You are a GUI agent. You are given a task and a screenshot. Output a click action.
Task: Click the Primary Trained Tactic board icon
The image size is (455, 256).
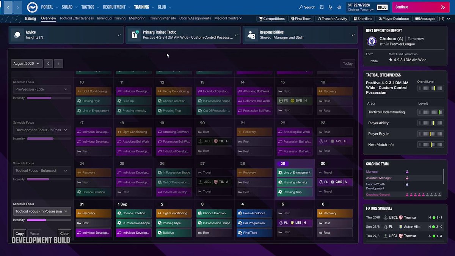[134, 35]
